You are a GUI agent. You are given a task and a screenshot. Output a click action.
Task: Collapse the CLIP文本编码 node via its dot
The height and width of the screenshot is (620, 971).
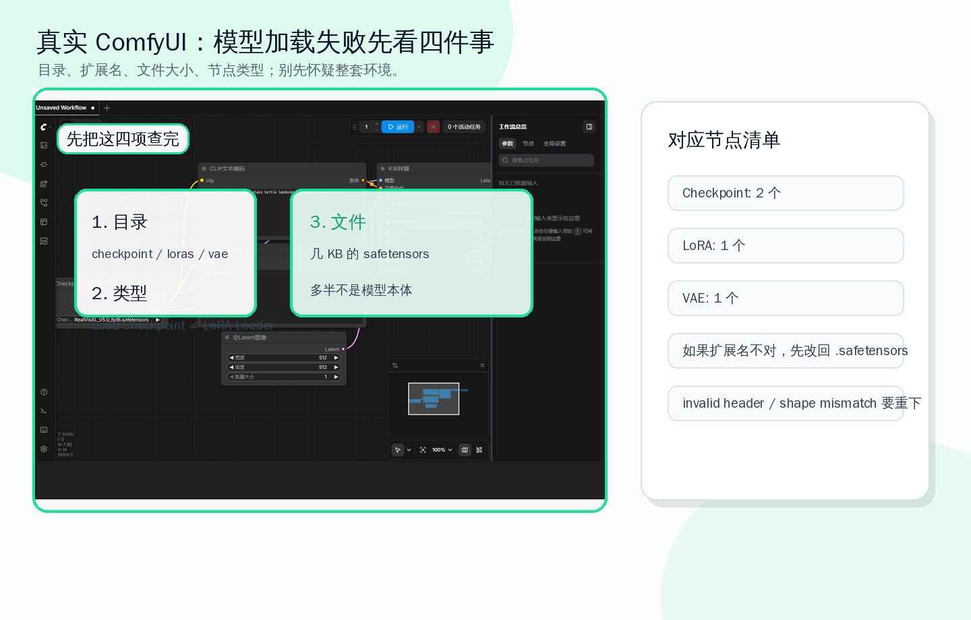pos(204,169)
